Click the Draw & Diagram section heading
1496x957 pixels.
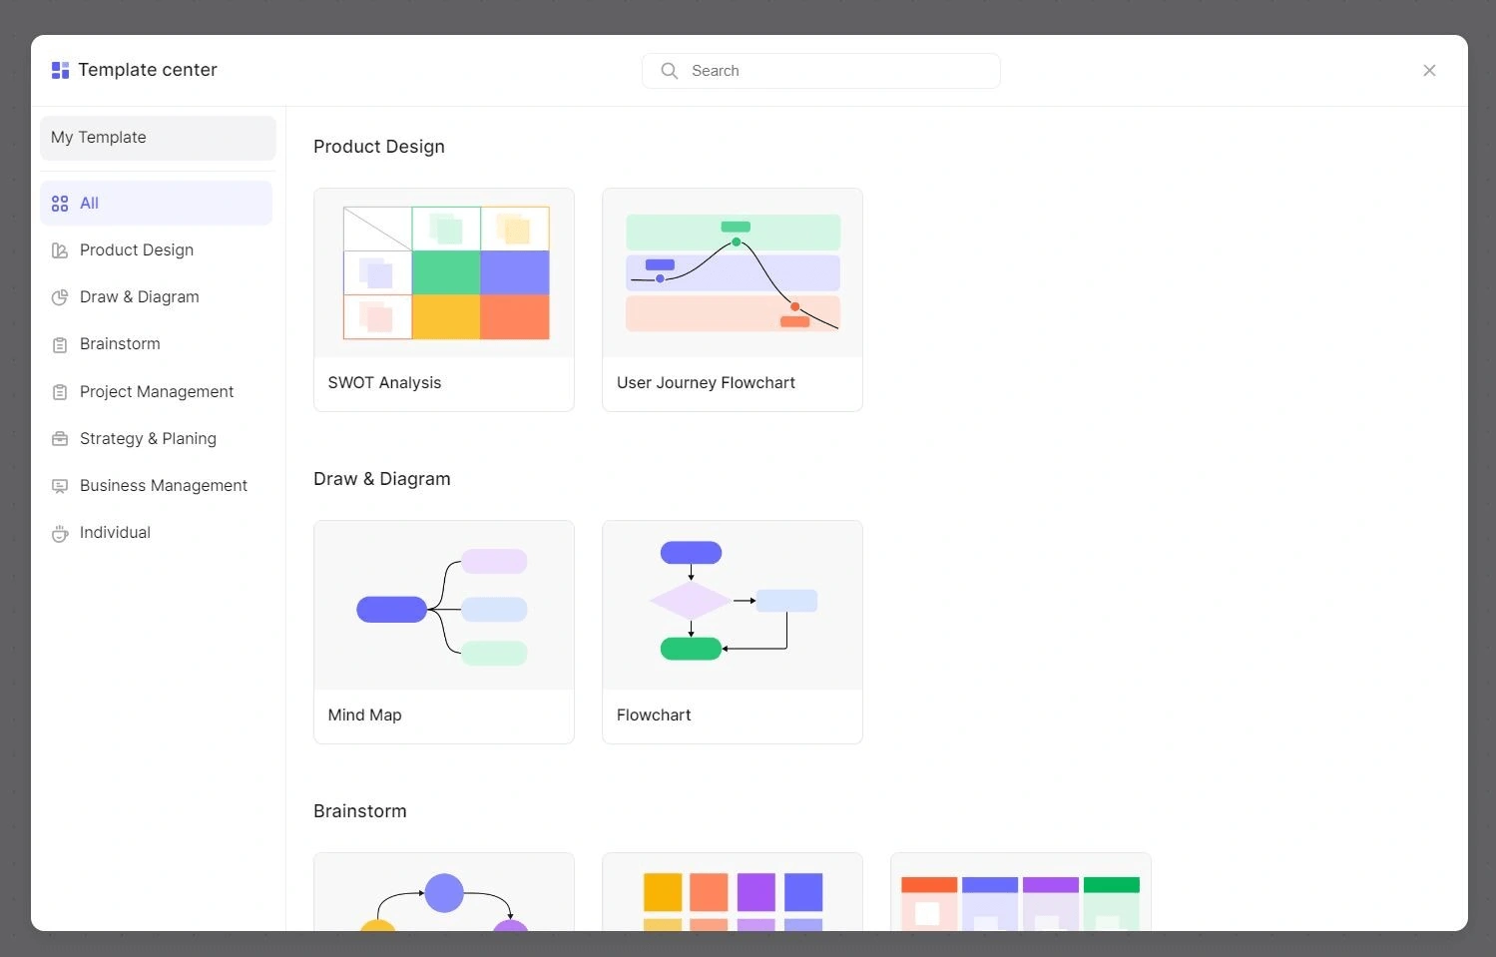(382, 479)
